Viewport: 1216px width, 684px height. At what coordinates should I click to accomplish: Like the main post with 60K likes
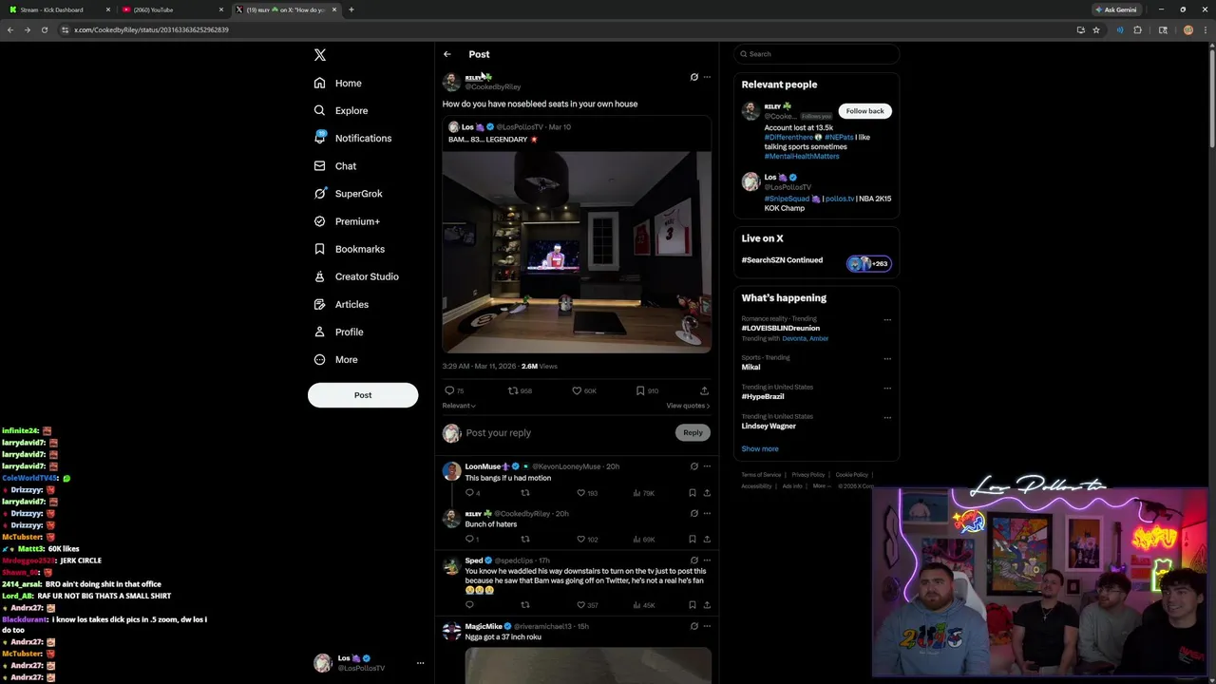[x=584, y=390]
